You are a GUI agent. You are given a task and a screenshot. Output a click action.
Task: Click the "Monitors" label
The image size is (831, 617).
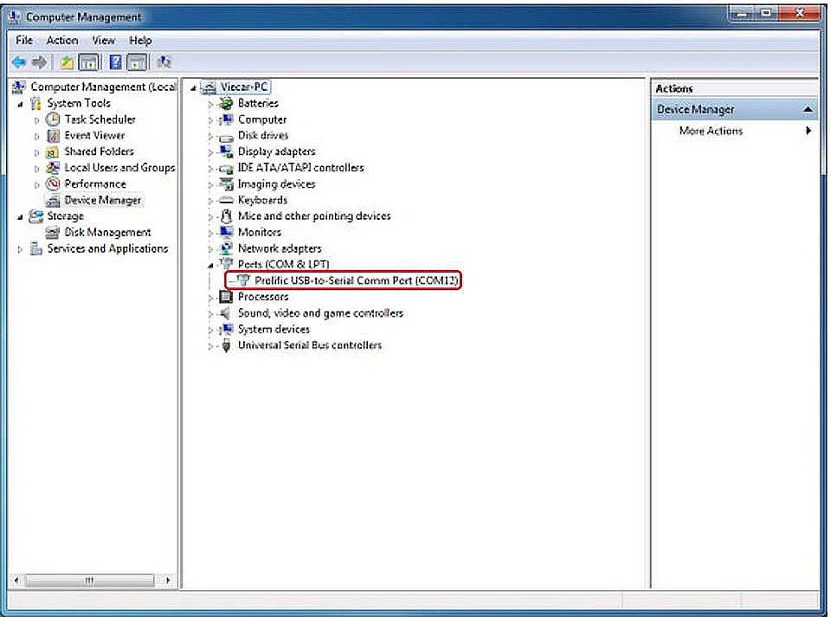point(259,233)
